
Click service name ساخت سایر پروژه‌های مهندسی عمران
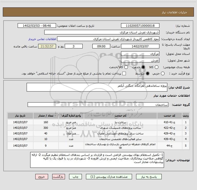(120, 134)
